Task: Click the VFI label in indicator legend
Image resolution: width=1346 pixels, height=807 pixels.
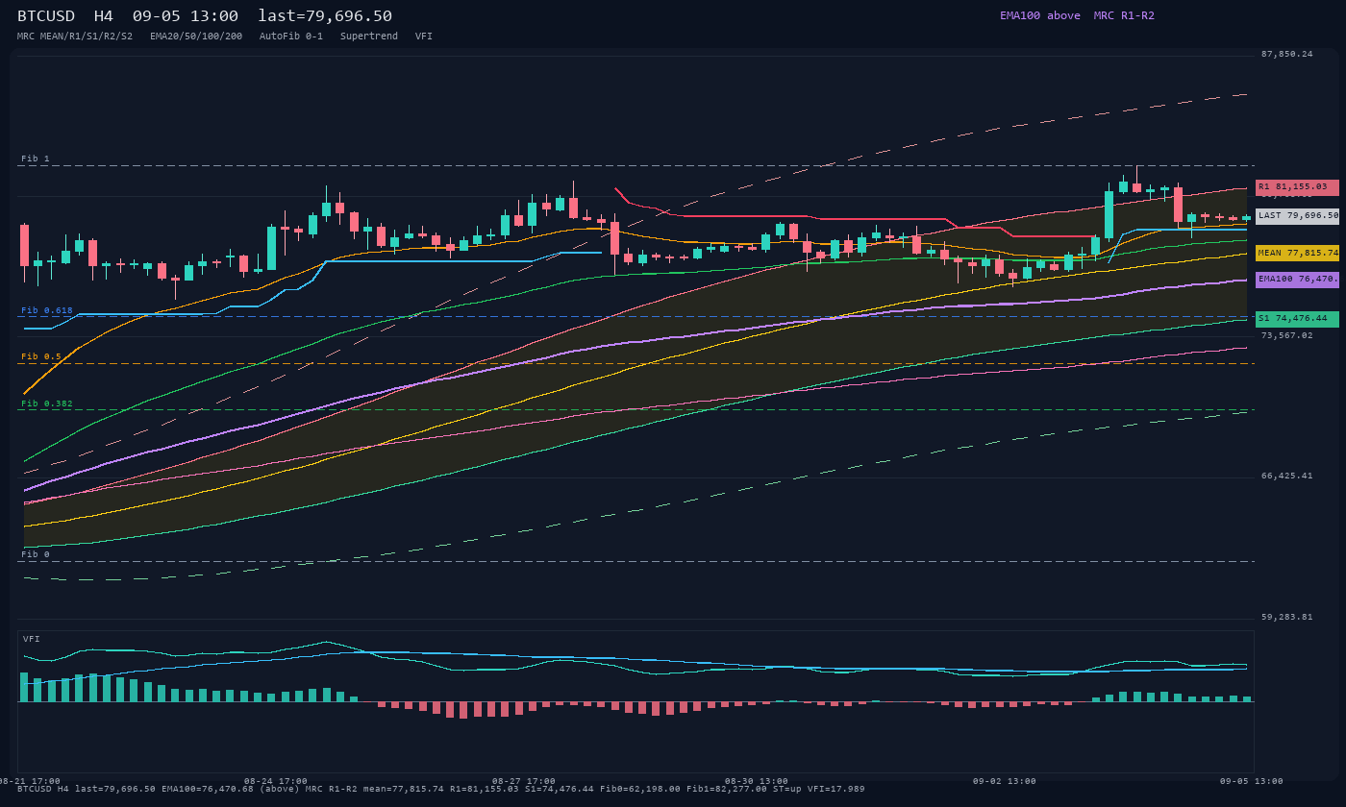Action: tap(424, 37)
